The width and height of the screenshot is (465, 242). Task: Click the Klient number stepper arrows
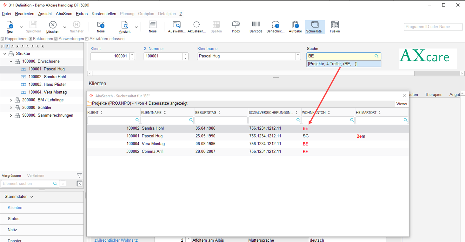click(x=132, y=56)
